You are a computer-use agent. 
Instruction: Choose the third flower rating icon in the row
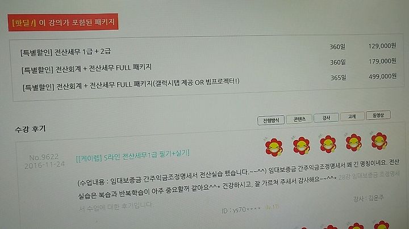tap(328, 144)
